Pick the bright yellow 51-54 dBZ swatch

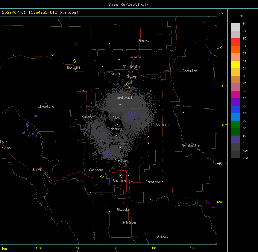(x=235, y=64)
